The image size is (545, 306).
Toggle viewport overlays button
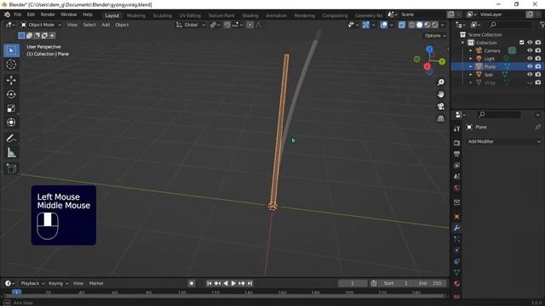(x=384, y=25)
